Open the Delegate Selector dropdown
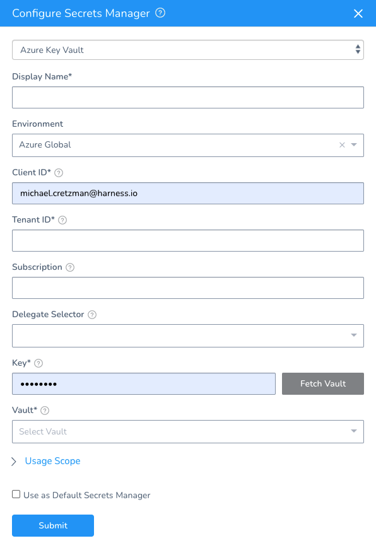This screenshot has height=548, width=376. tap(188, 335)
